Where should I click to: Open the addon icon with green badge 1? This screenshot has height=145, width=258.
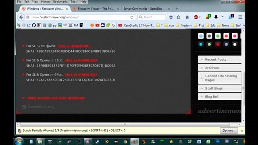point(208,17)
